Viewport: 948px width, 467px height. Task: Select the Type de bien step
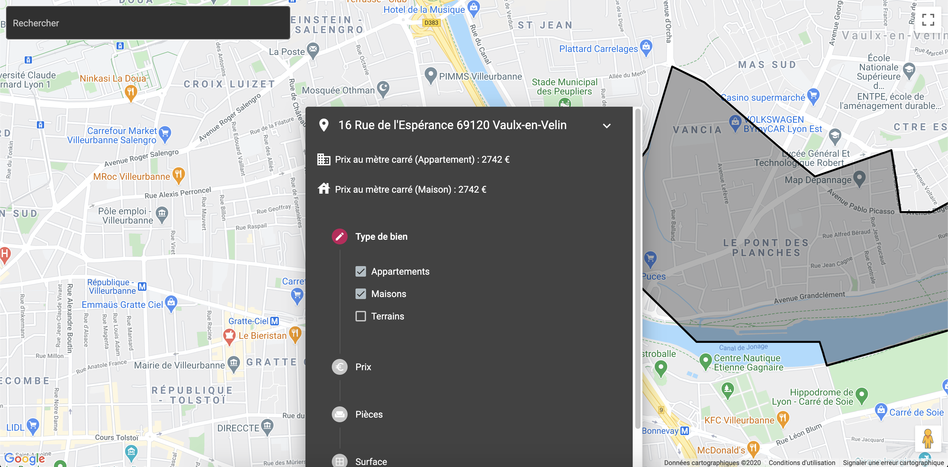click(x=381, y=236)
